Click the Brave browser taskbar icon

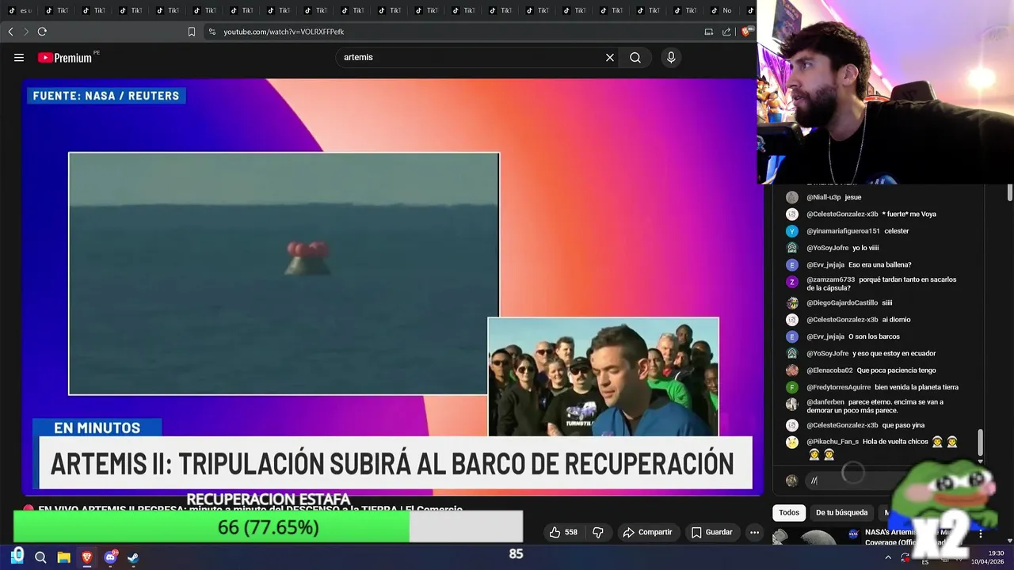coord(86,557)
